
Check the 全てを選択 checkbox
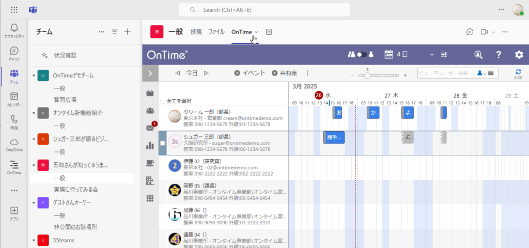coord(163,101)
